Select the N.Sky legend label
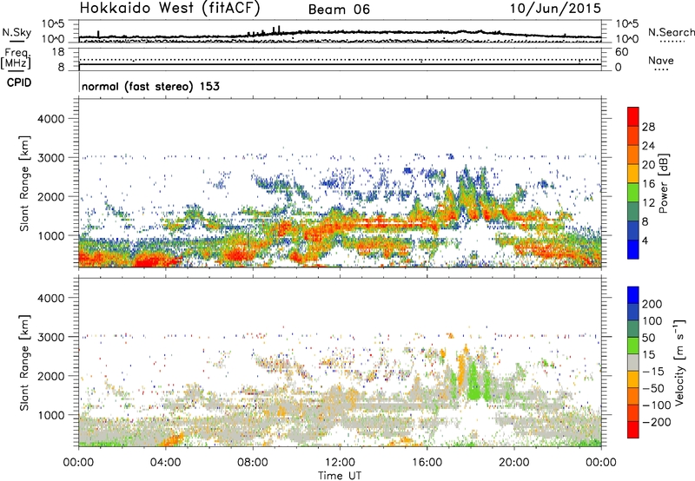695x481 pixels. pyautogui.click(x=17, y=32)
